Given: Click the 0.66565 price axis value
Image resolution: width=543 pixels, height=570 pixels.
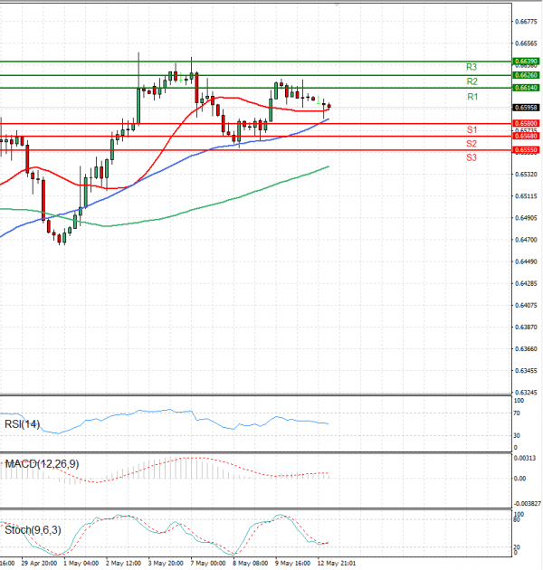Looking at the screenshot, I should pyautogui.click(x=526, y=43).
